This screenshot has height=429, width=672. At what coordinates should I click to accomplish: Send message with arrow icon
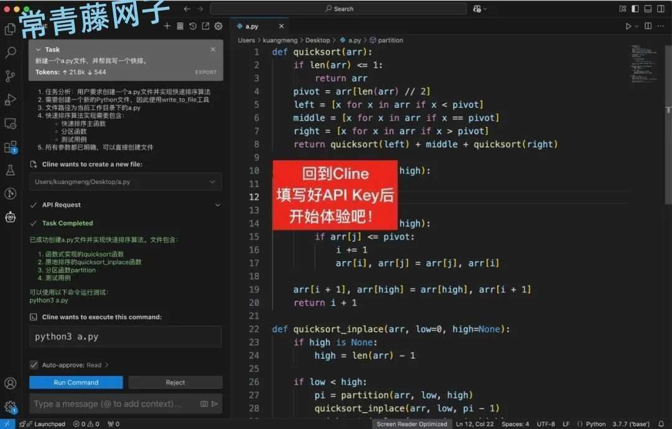pos(215,404)
